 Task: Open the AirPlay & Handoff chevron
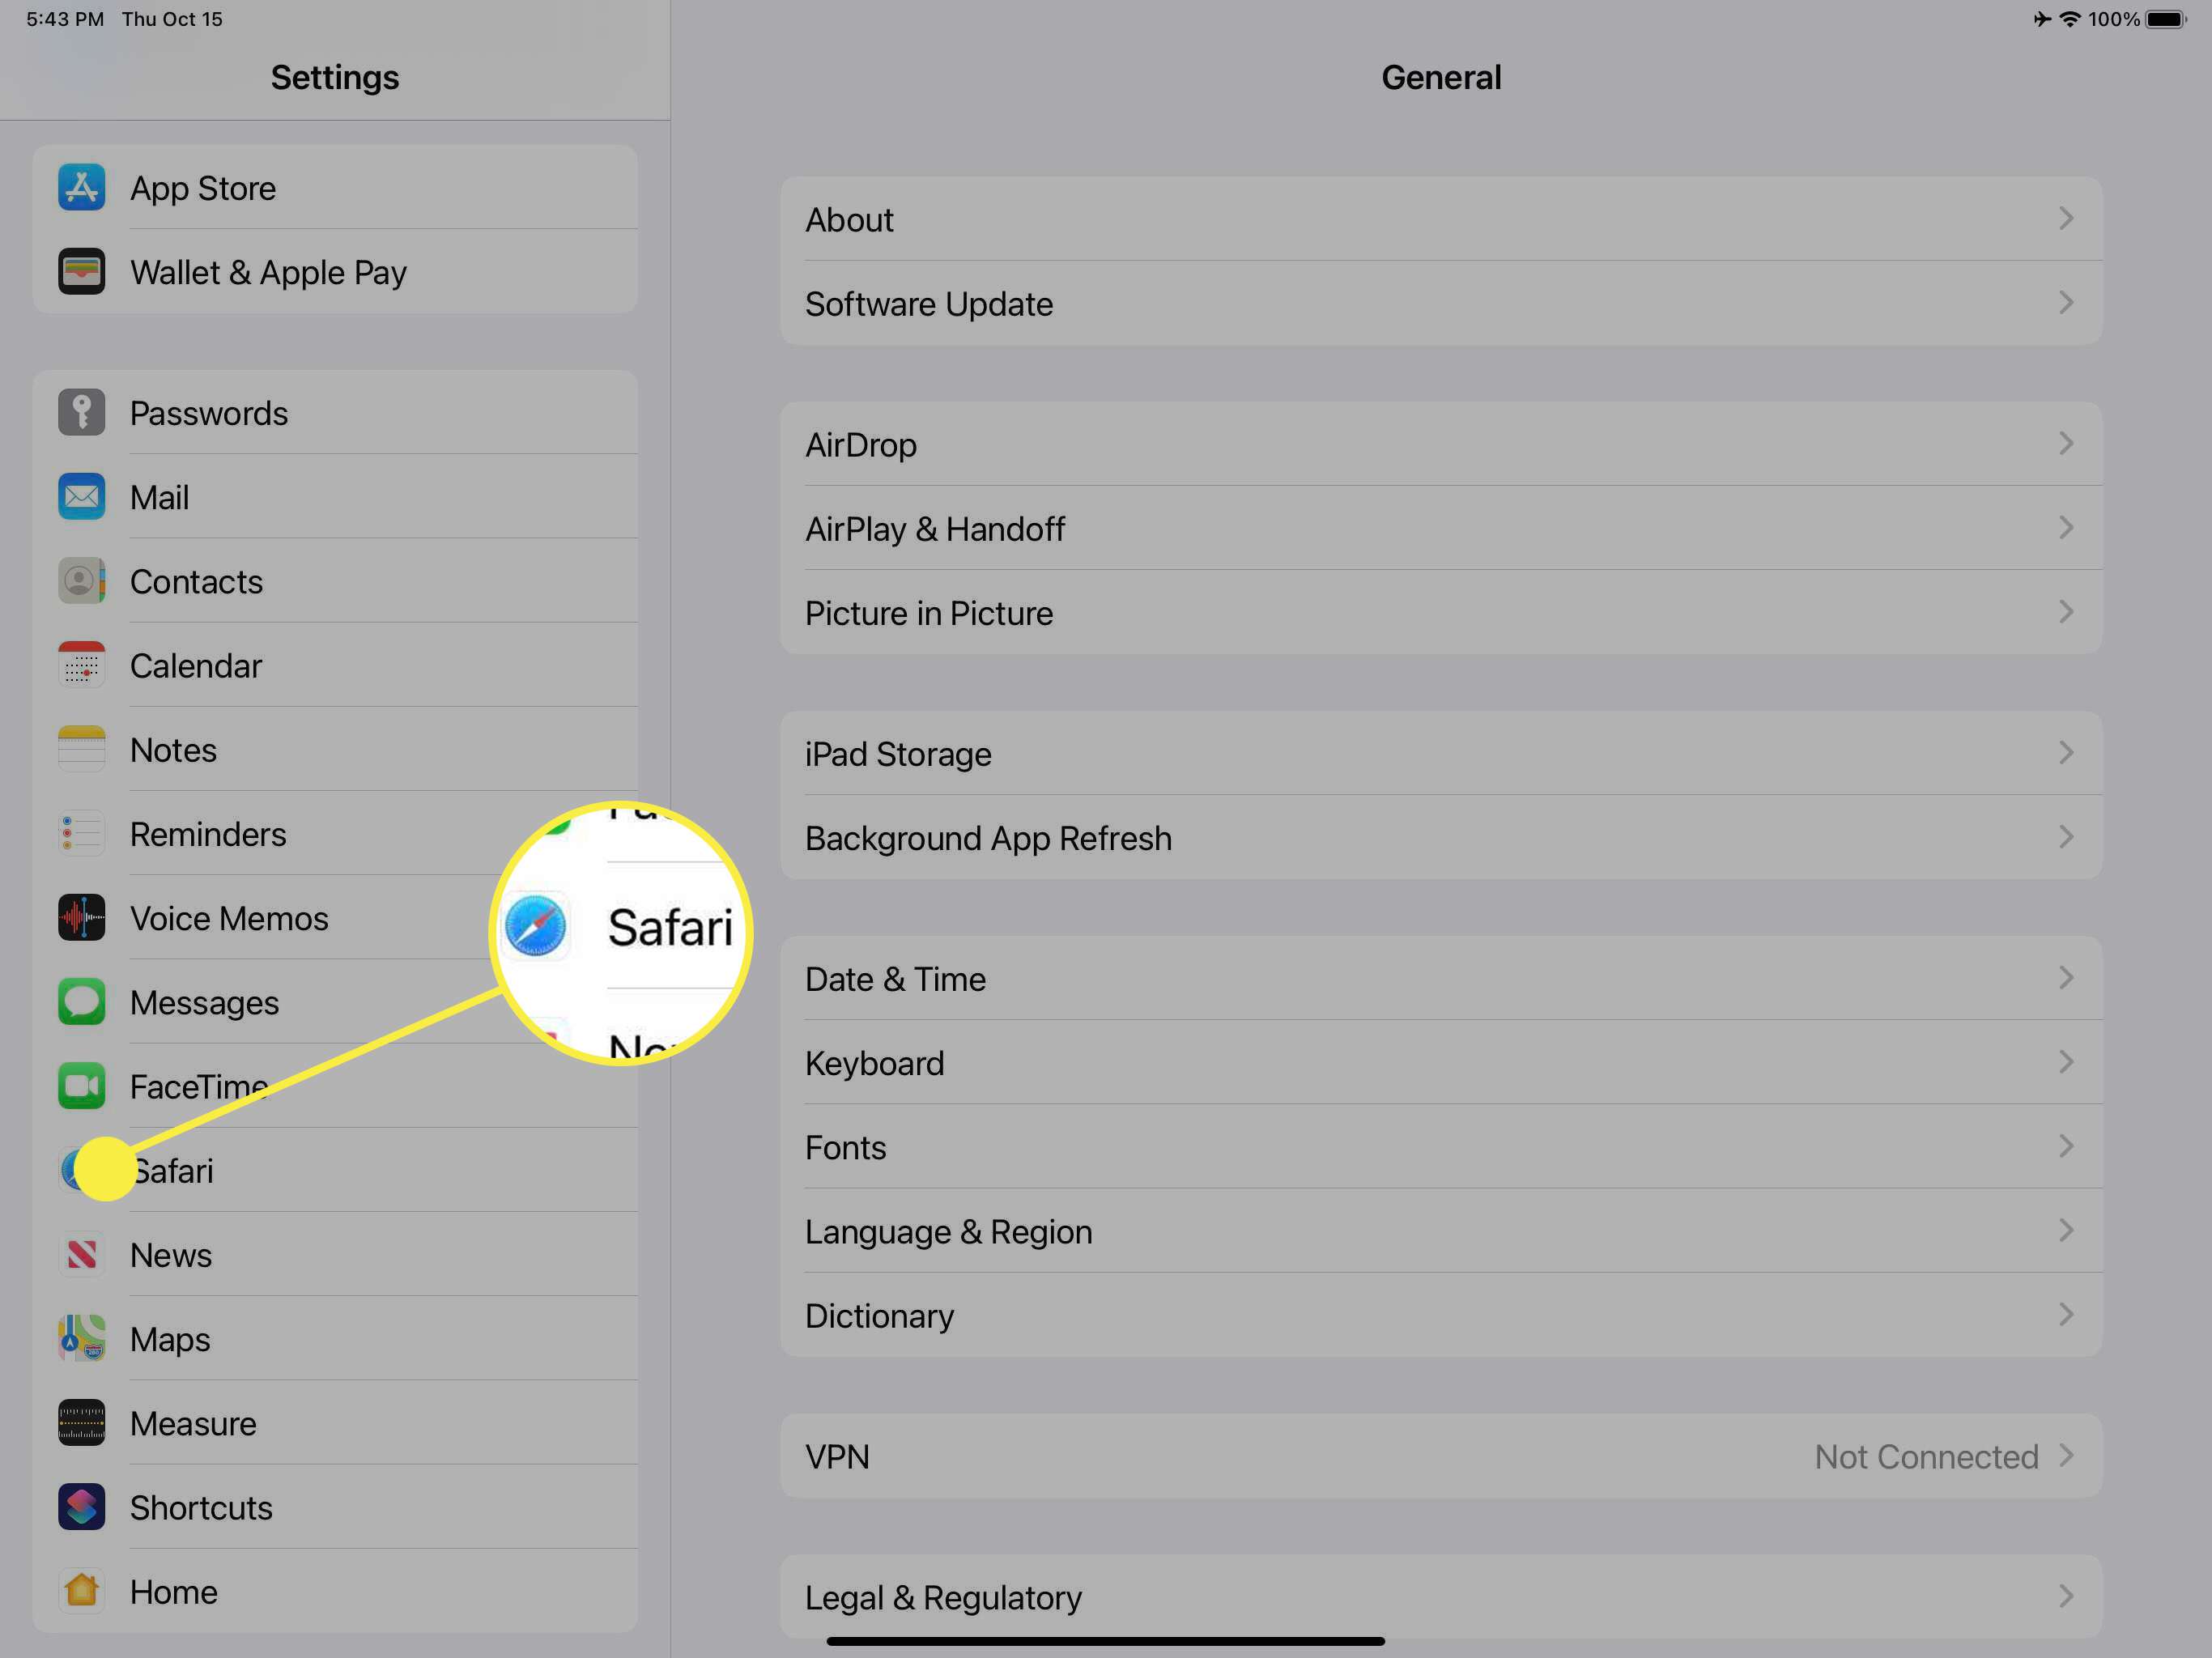pyautogui.click(x=2067, y=527)
